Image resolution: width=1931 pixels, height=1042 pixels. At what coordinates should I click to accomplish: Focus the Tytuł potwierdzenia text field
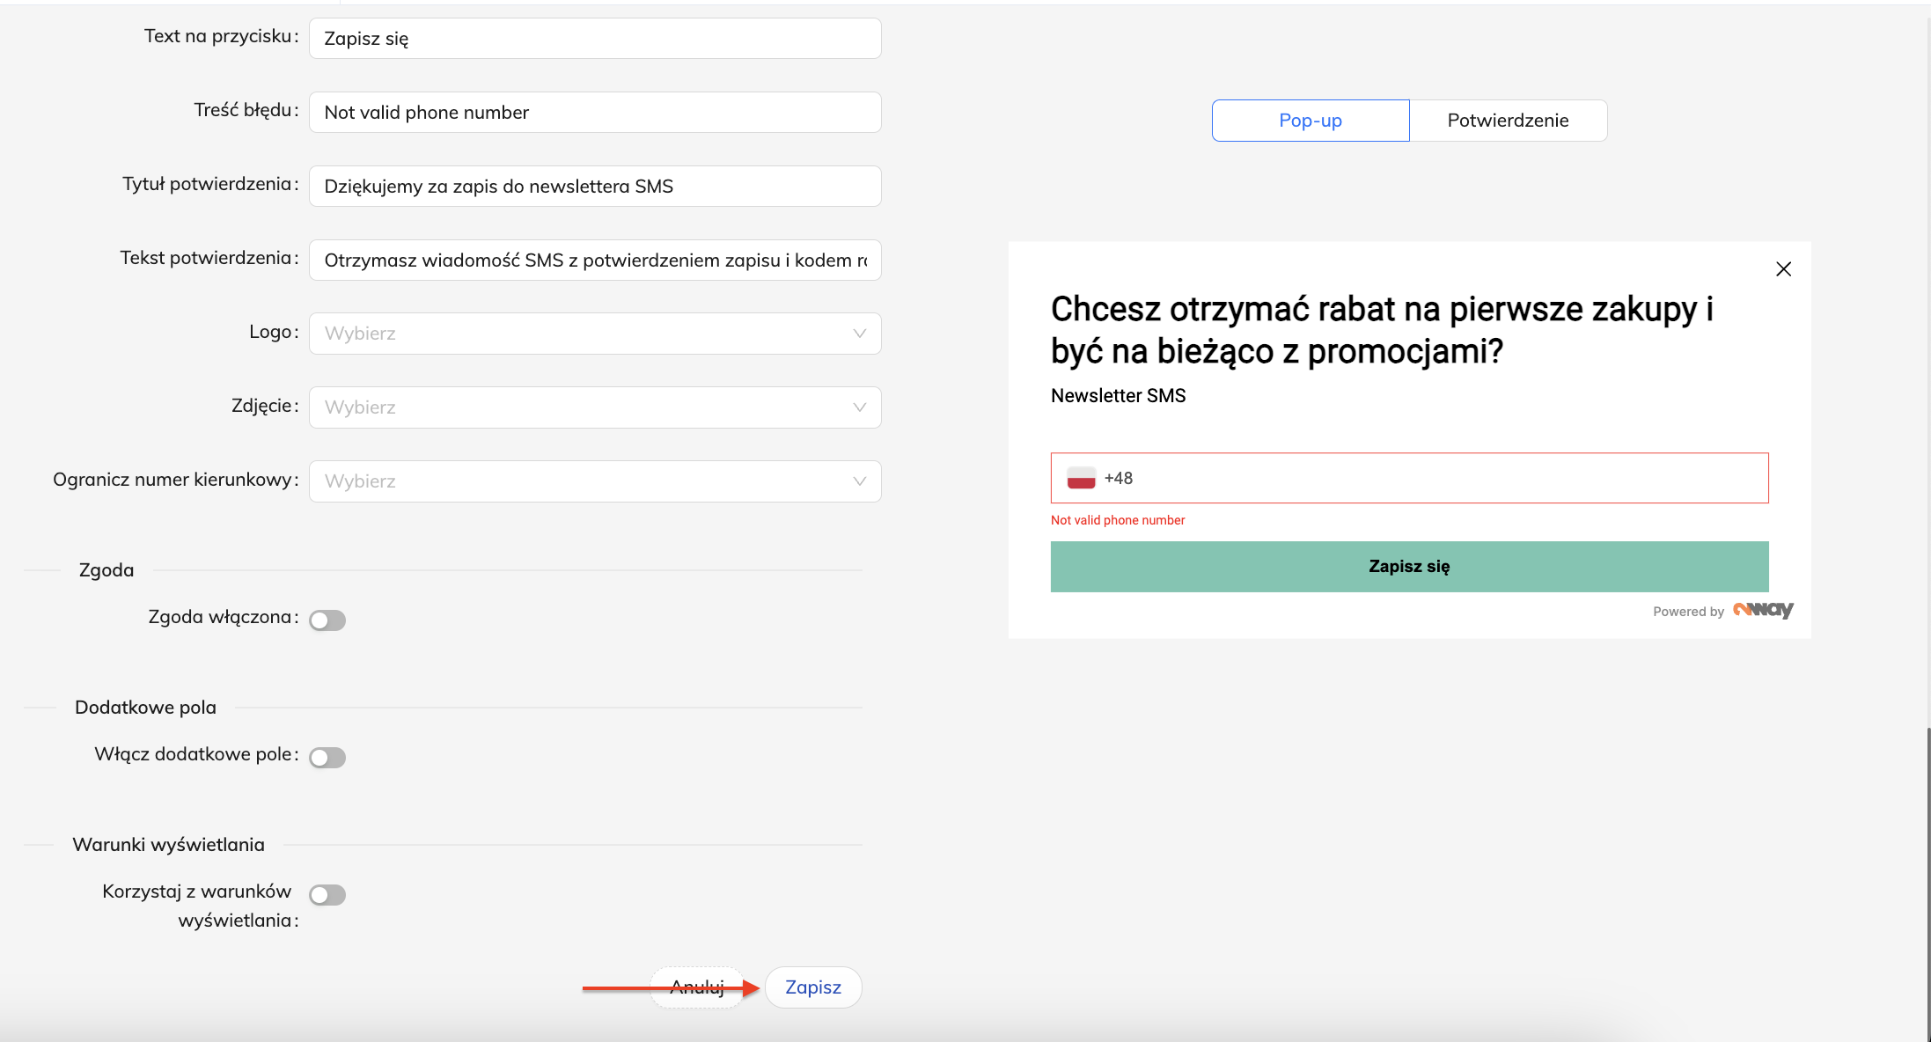[x=595, y=187]
